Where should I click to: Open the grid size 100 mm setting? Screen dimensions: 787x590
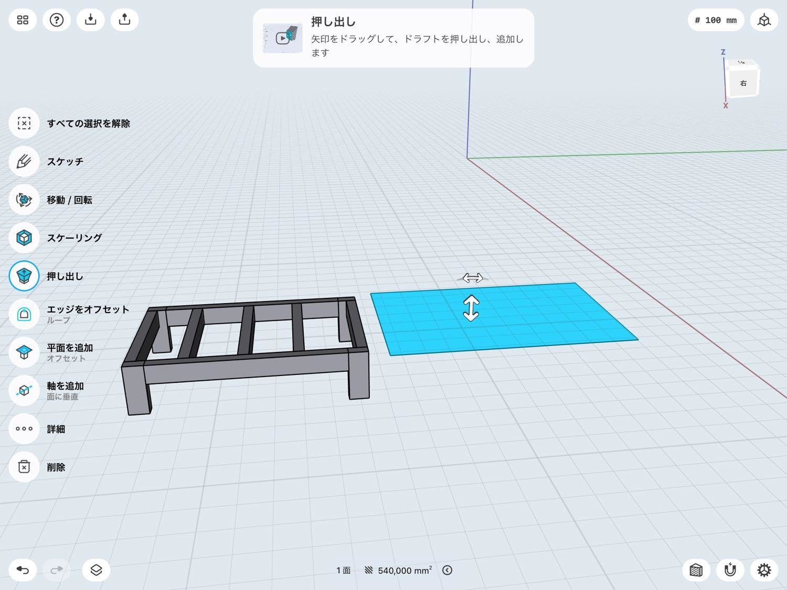tap(716, 20)
